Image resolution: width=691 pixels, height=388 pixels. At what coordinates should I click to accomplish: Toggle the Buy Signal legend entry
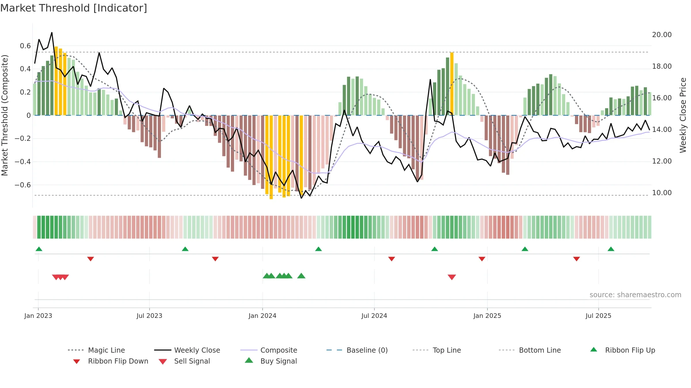pyautogui.click(x=271, y=361)
